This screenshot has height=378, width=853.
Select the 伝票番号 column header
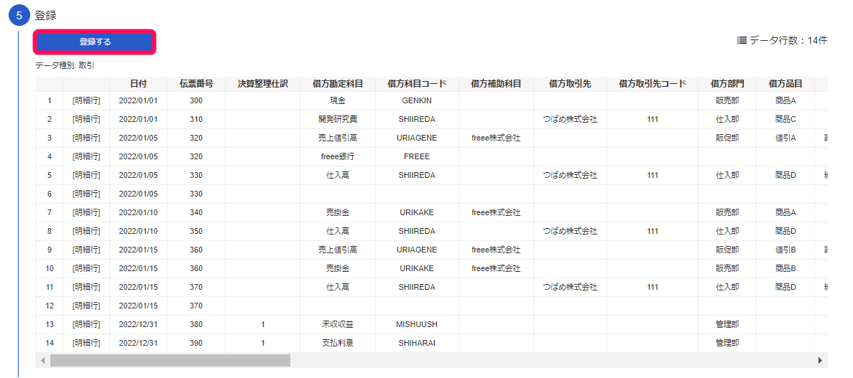tap(196, 84)
